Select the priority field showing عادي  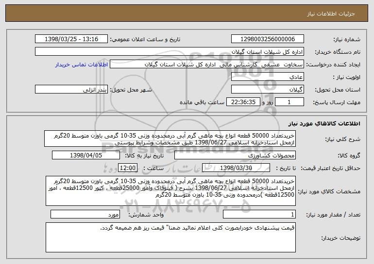click(267, 77)
